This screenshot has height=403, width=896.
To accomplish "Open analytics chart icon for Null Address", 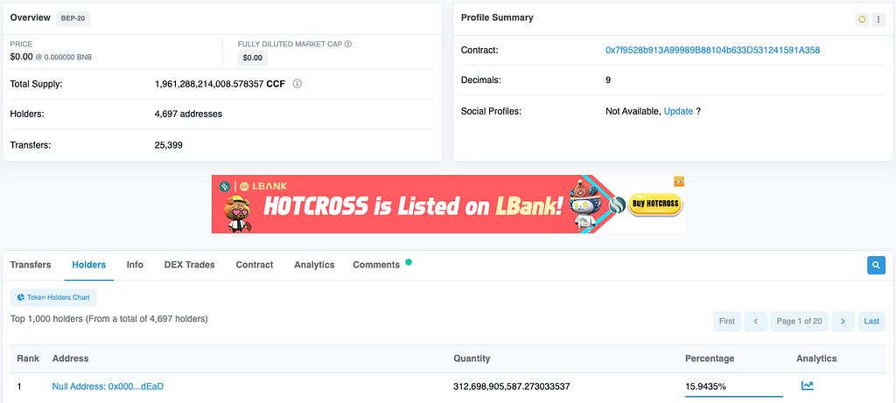I will pyautogui.click(x=808, y=386).
